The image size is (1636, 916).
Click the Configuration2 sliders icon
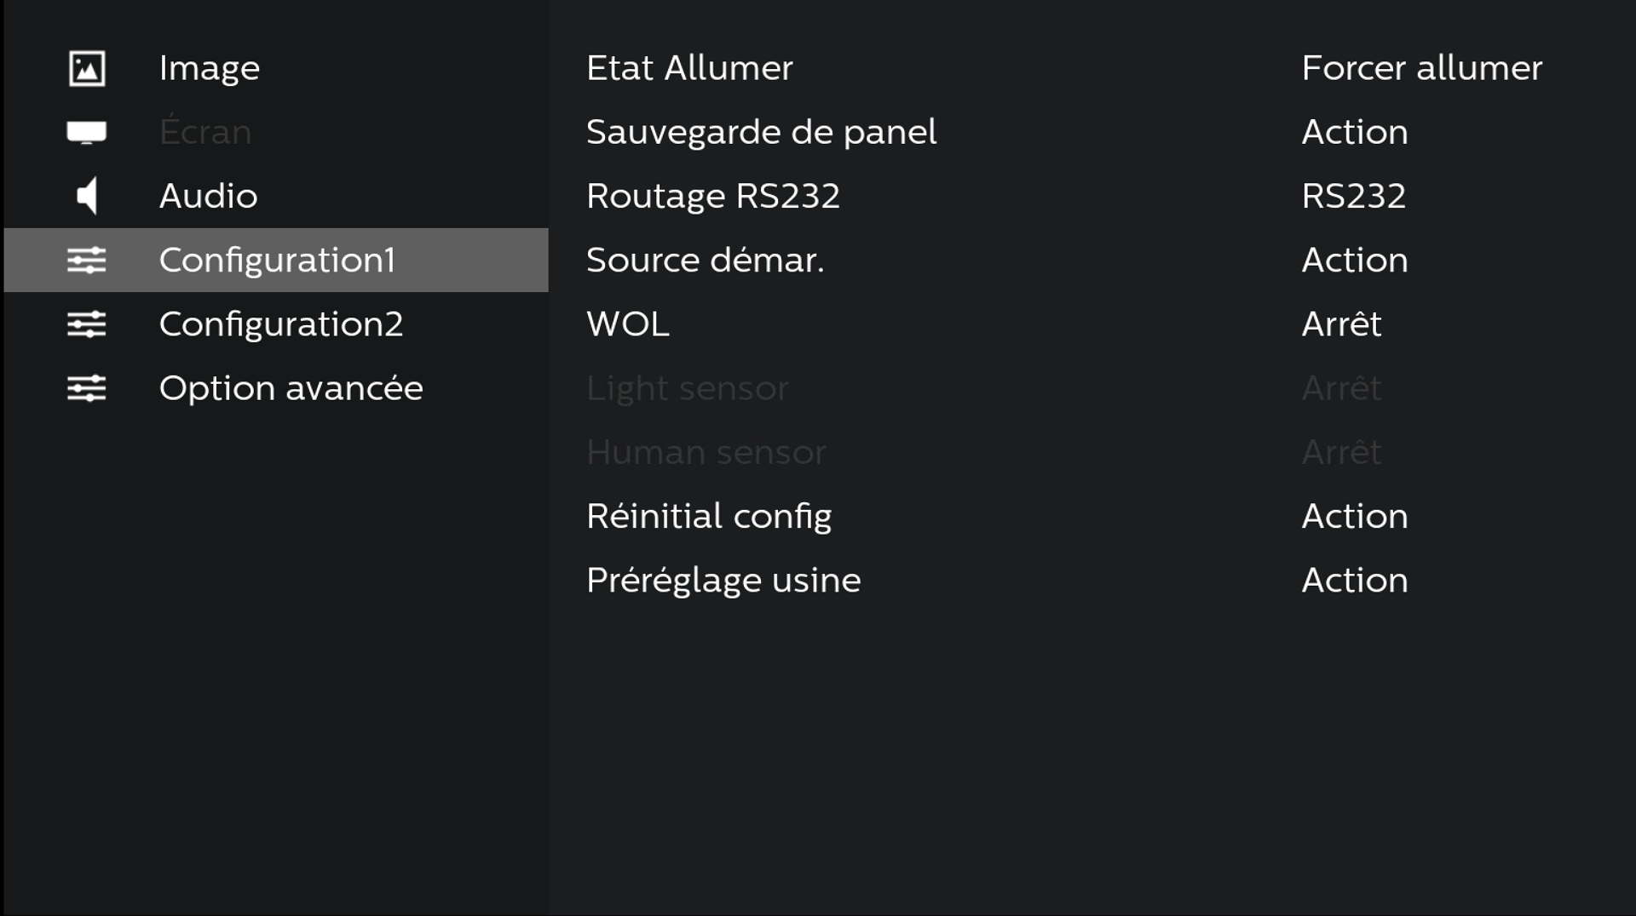tap(87, 324)
